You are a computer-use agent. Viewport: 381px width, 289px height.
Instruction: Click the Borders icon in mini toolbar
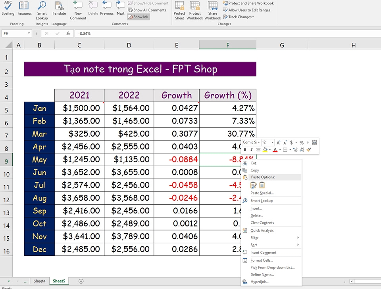[x=285, y=150]
